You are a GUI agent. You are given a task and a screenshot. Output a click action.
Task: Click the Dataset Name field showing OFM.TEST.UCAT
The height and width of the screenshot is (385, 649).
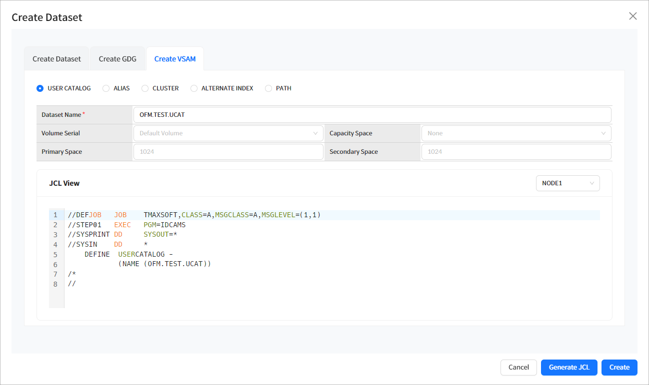click(x=372, y=114)
